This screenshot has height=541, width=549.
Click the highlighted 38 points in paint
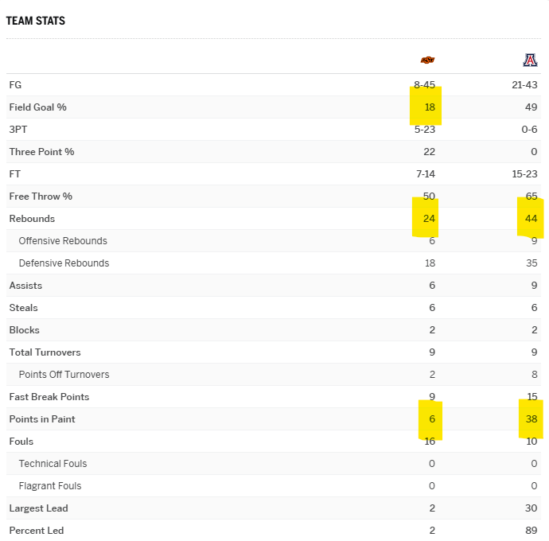531,419
